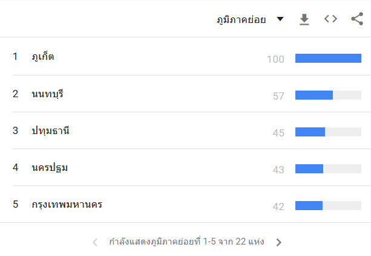This screenshot has width=371, height=256.
Task: Click the interest bar for นนทบุรี
Action: pos(328,95)
